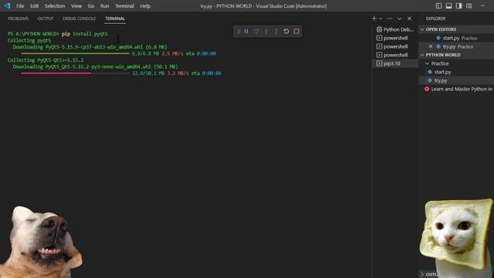Click the Python file icon beside start.py in Practice
The image size is (494, 278).
click(430, 72)
